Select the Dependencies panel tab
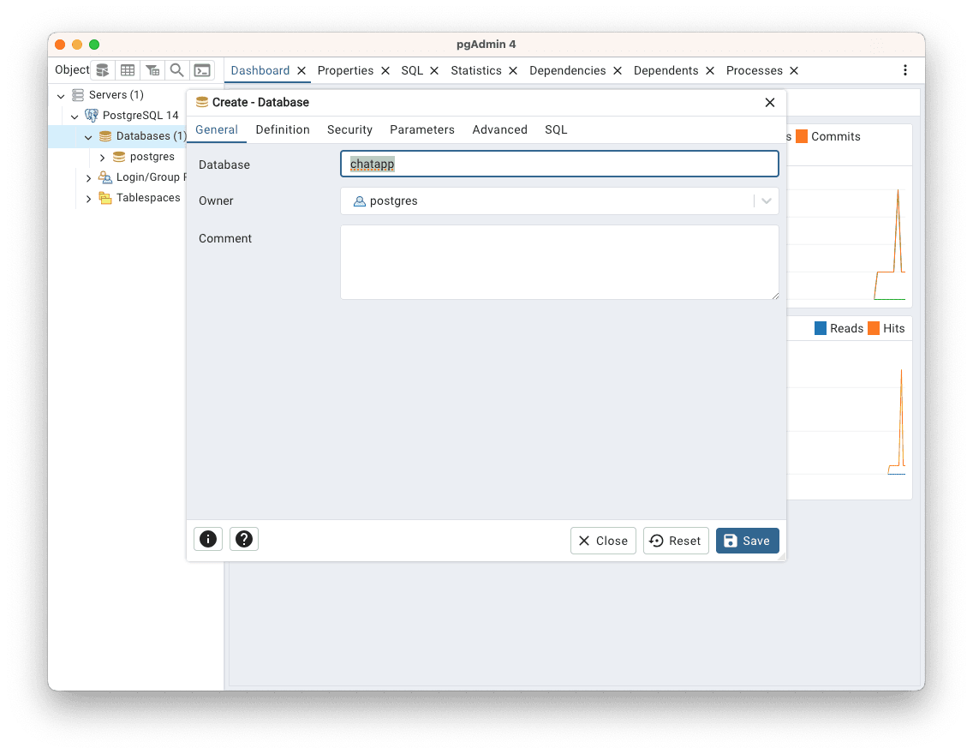The image size is (973, 754). coord(567,71)
